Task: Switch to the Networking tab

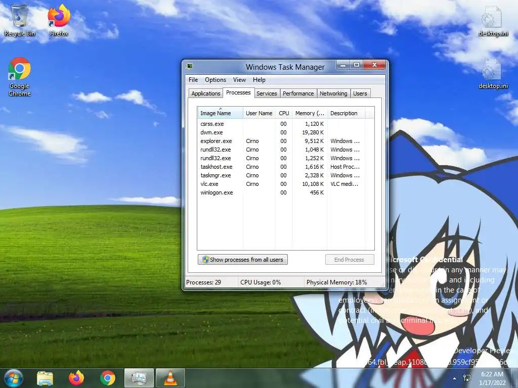Action: [333, 93]
